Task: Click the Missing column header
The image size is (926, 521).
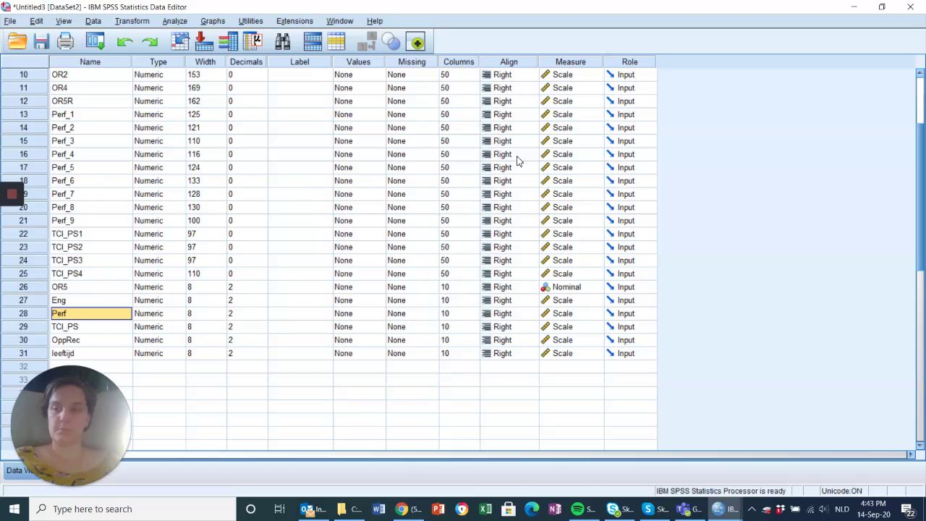Action: point(412,62)
